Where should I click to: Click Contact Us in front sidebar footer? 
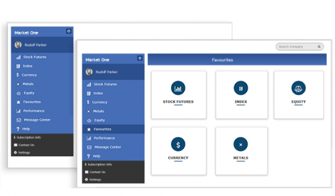click(95, 172)
